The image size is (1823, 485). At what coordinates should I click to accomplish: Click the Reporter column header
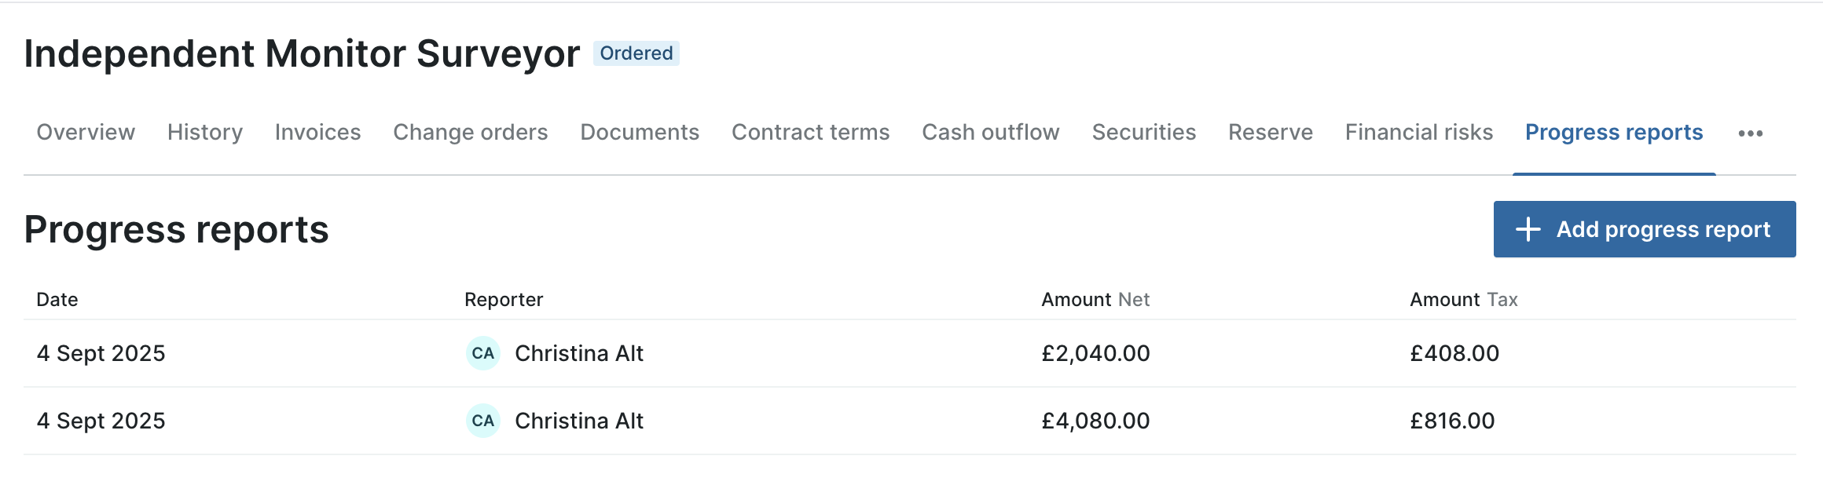coord(504,300)
